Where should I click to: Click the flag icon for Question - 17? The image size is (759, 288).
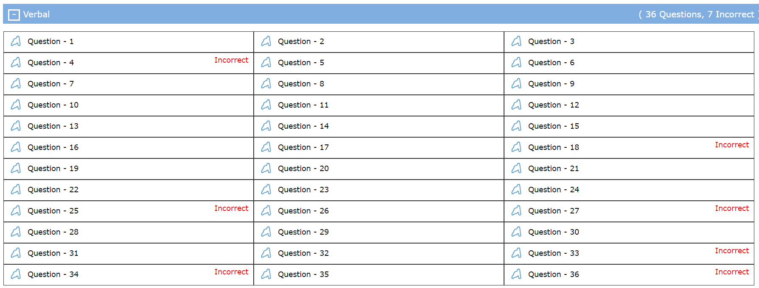[266, 147]
